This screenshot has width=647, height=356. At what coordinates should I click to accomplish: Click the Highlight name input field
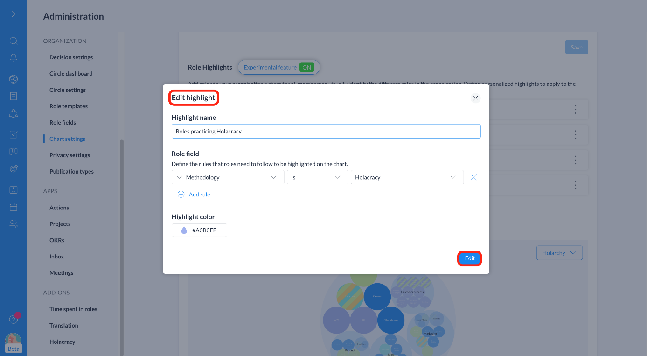[326, 131]
